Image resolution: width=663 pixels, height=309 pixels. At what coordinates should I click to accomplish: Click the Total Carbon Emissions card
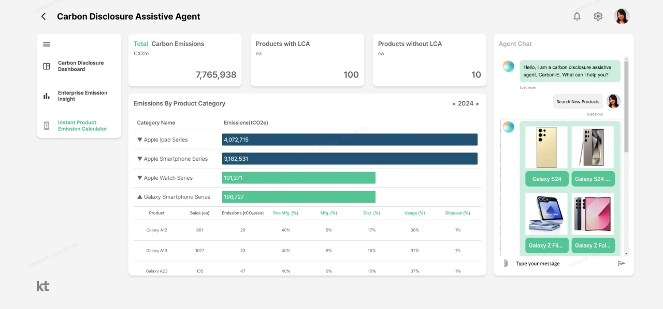tap(185, 60)
